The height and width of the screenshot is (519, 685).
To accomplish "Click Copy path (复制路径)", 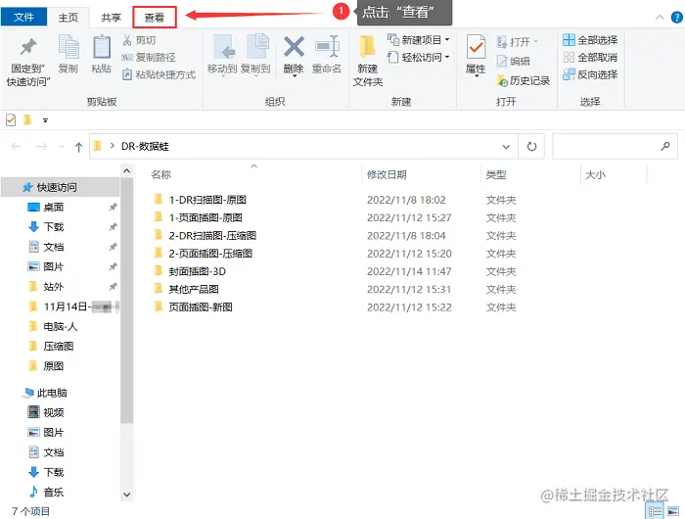I will (x=149, y=57).
